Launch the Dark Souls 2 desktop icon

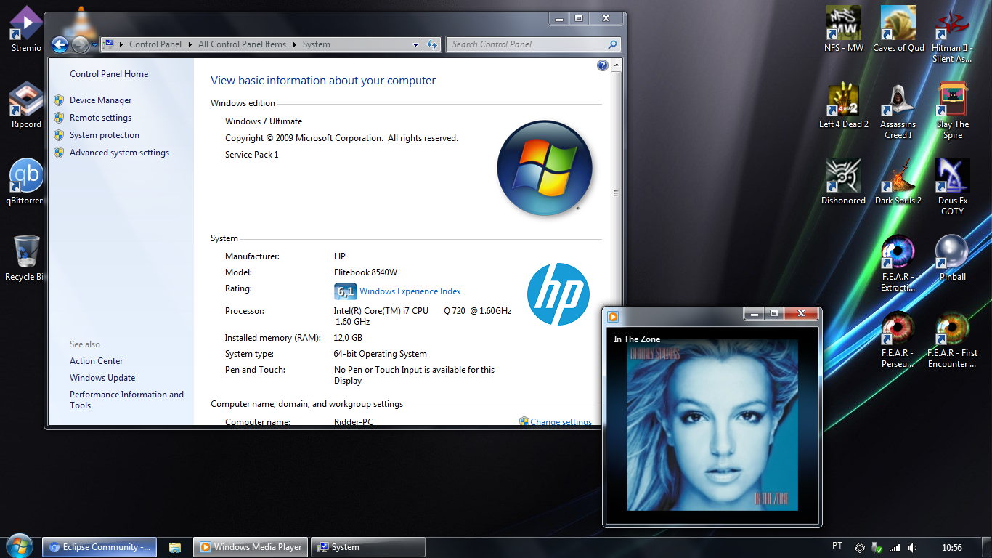point(898,177)
